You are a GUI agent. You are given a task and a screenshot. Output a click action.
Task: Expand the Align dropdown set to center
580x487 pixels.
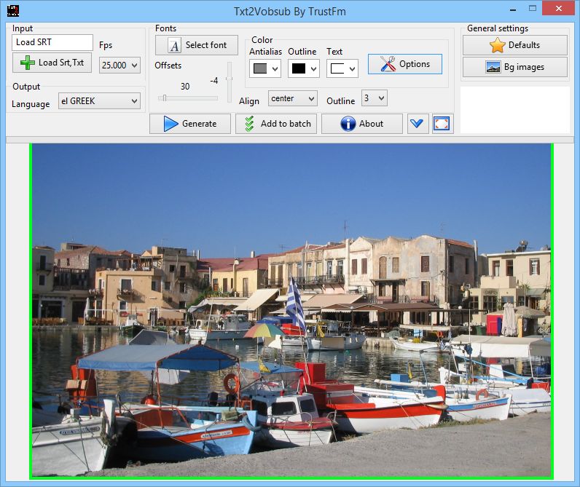(x=292, y=98)
